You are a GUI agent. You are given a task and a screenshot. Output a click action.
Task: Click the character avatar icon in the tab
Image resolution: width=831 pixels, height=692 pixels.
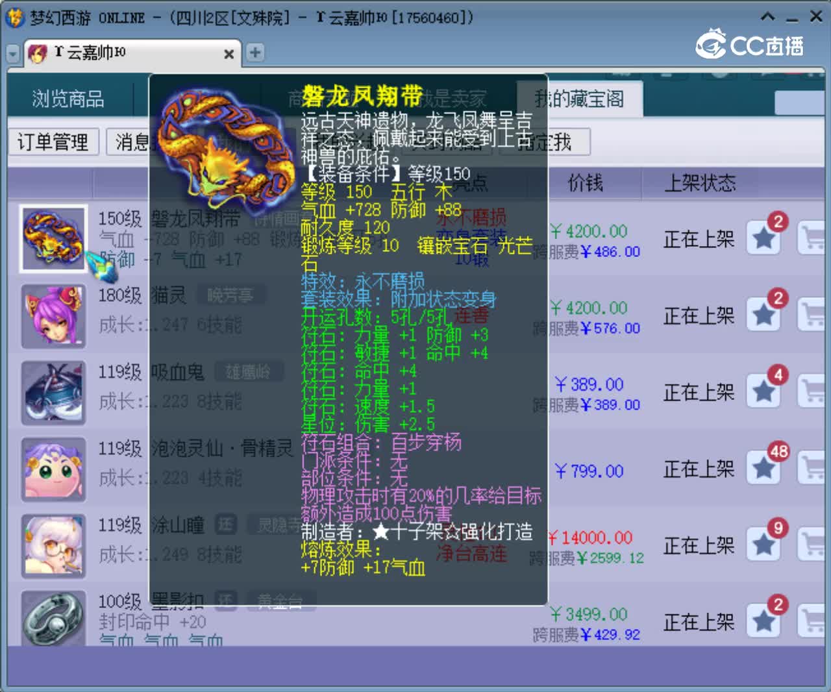click(38, 53)
